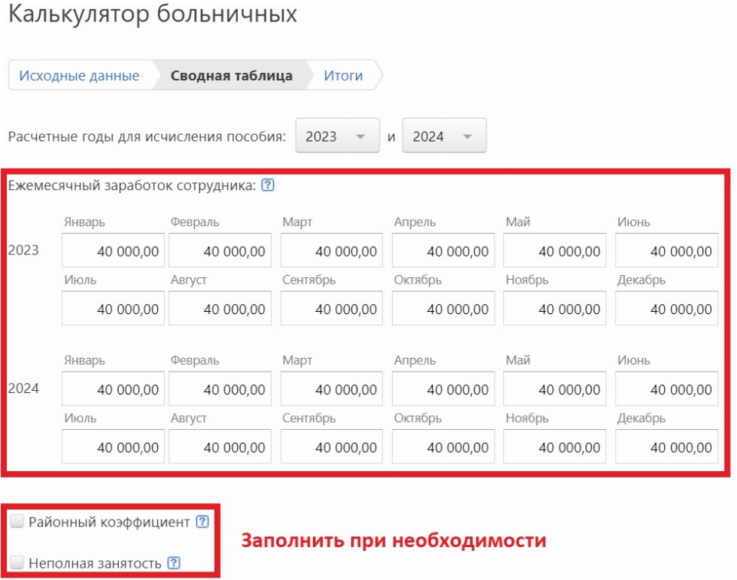Select the October 2024 earnings field
737x580 pixels.
point(443,447)
